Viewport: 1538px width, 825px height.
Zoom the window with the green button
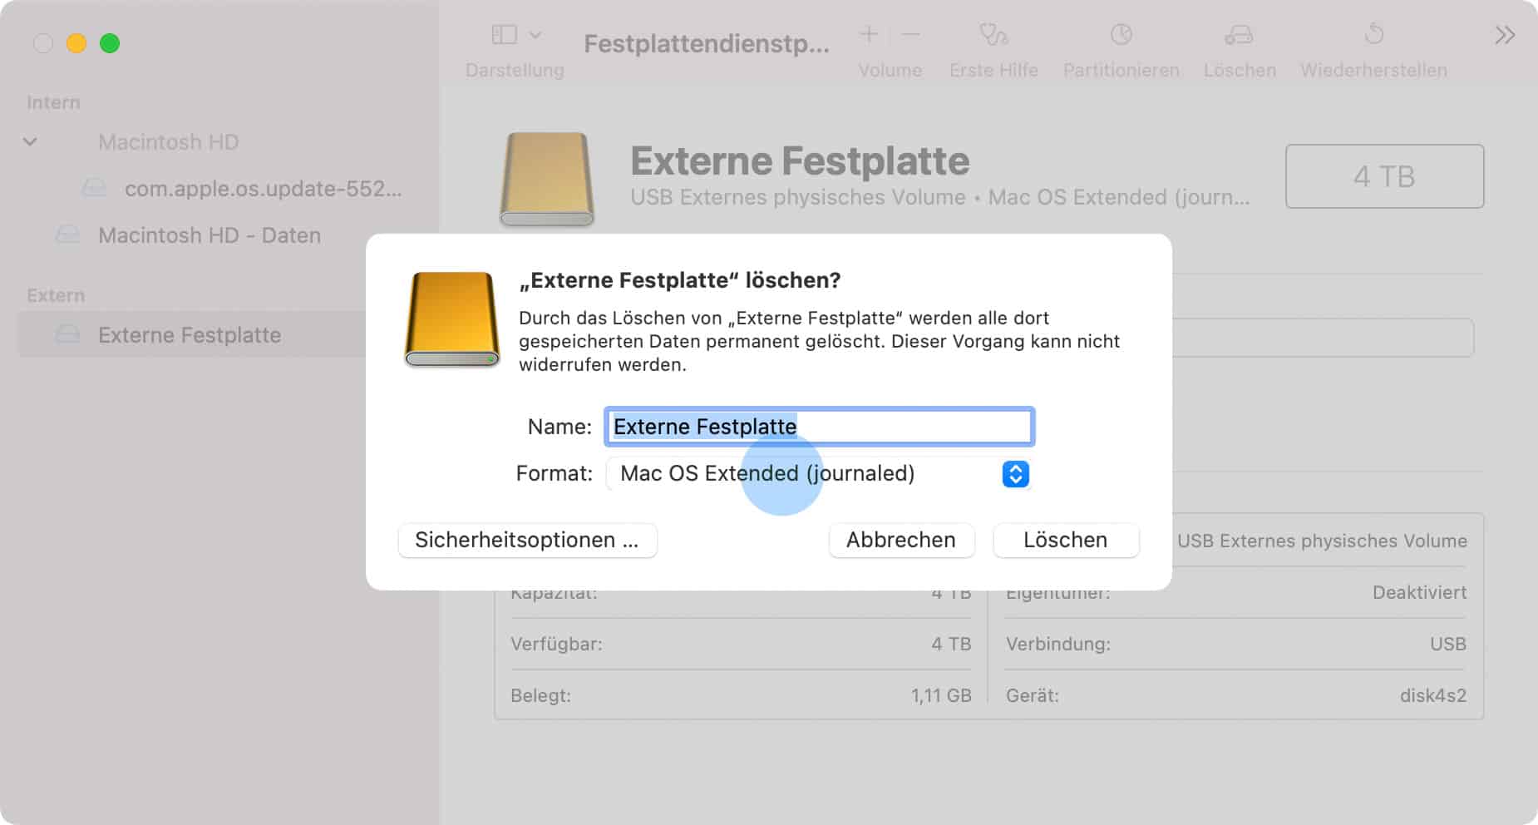[x=110, y=43]
